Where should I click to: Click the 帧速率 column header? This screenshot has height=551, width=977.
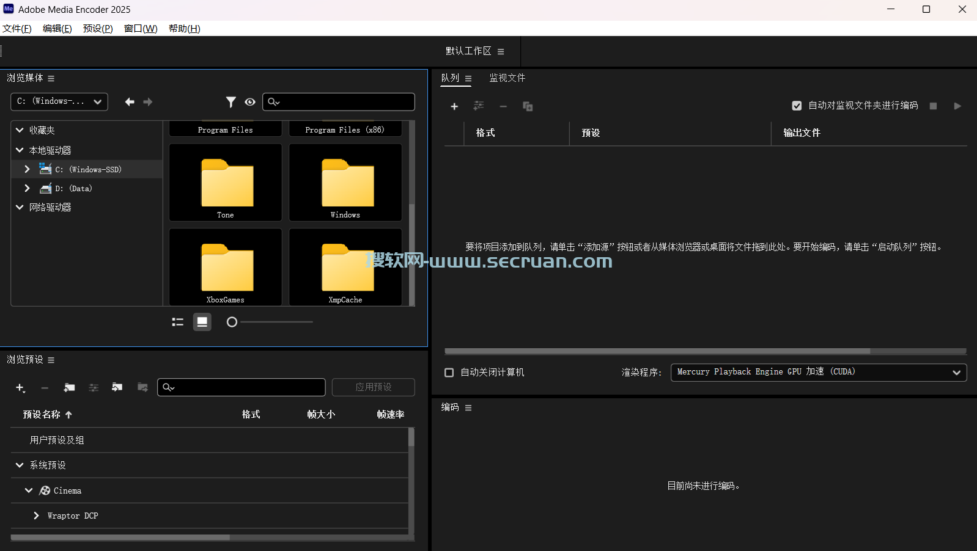pos(391,414)
